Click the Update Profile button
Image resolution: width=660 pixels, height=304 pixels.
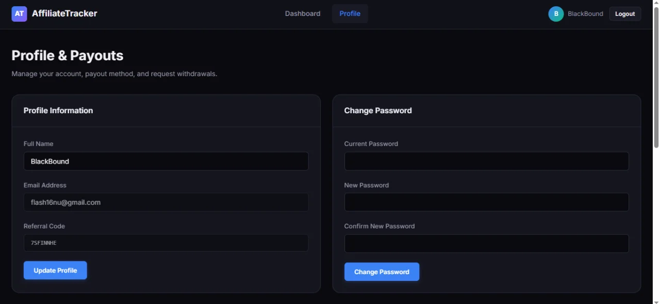click(x=55, y=270)
